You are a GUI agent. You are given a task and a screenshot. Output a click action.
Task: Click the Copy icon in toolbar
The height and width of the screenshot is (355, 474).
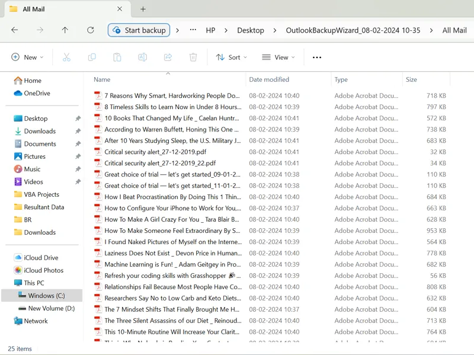pos(92,57)
